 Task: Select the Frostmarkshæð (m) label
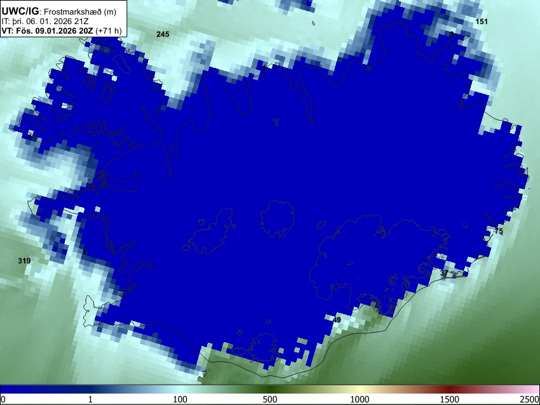point(80,11)
